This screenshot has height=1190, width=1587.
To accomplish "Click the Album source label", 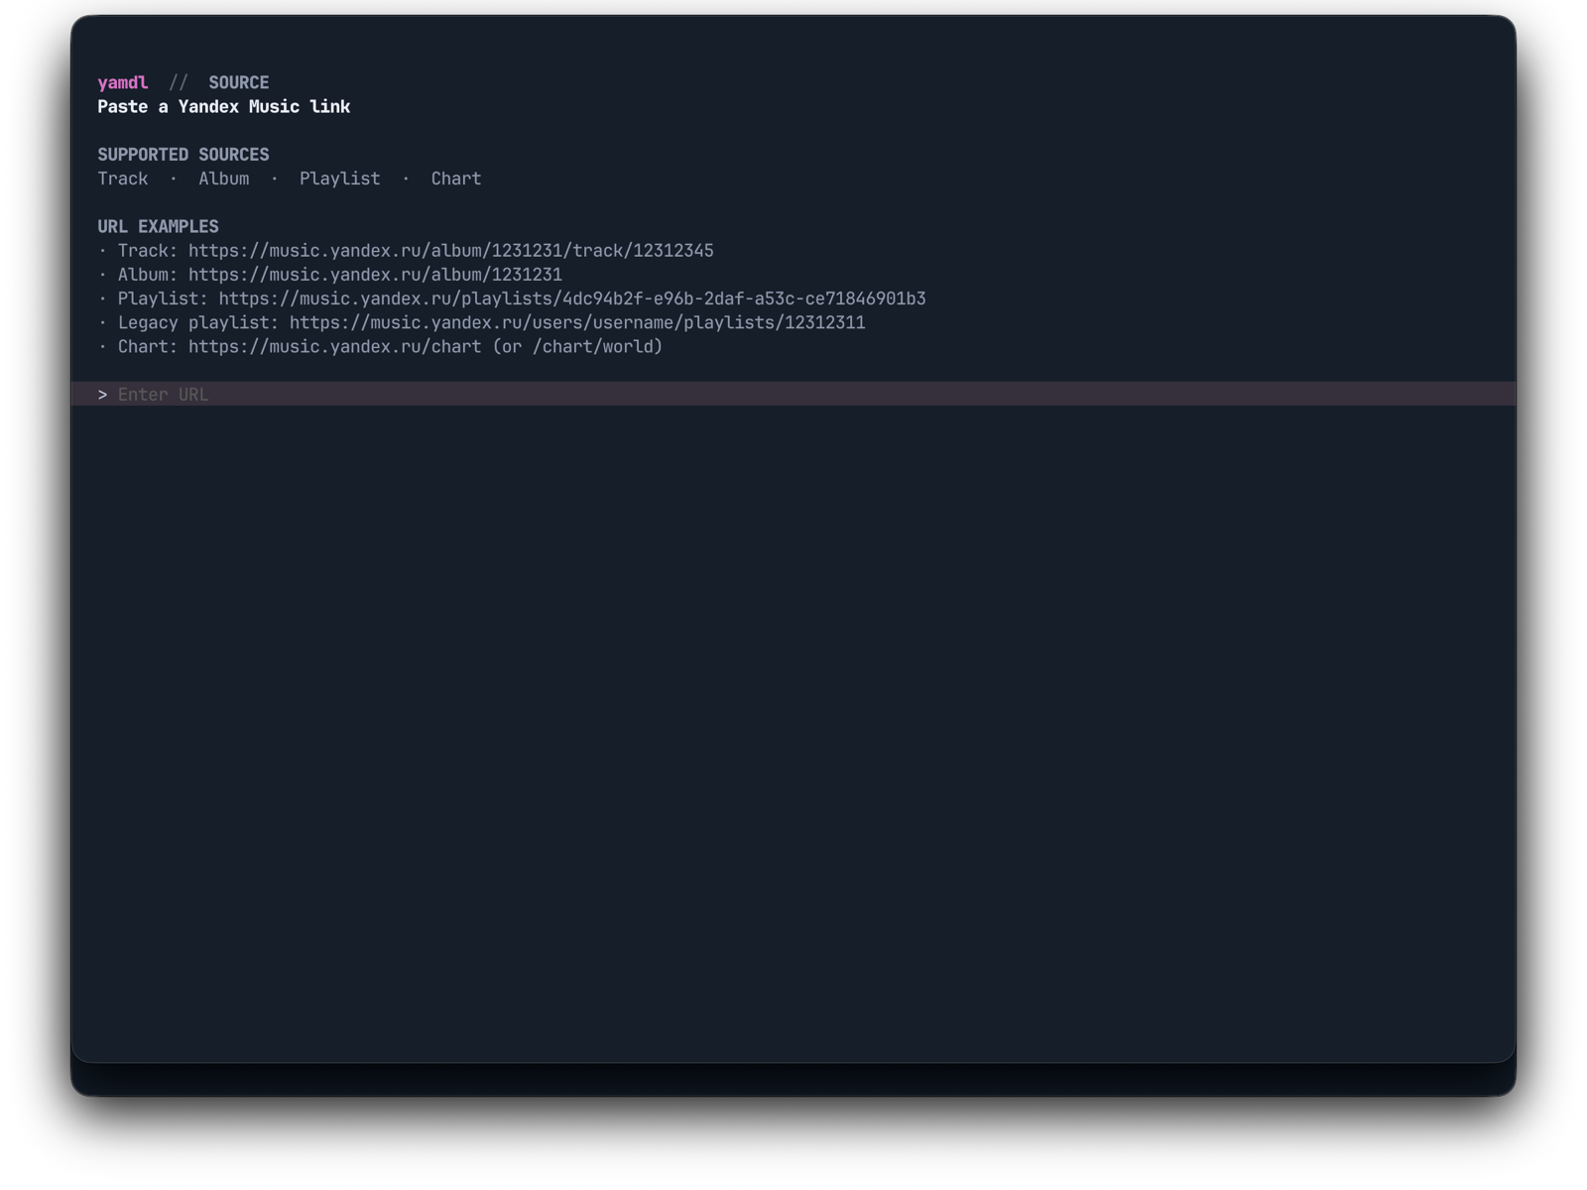I will tap(224, 178).
